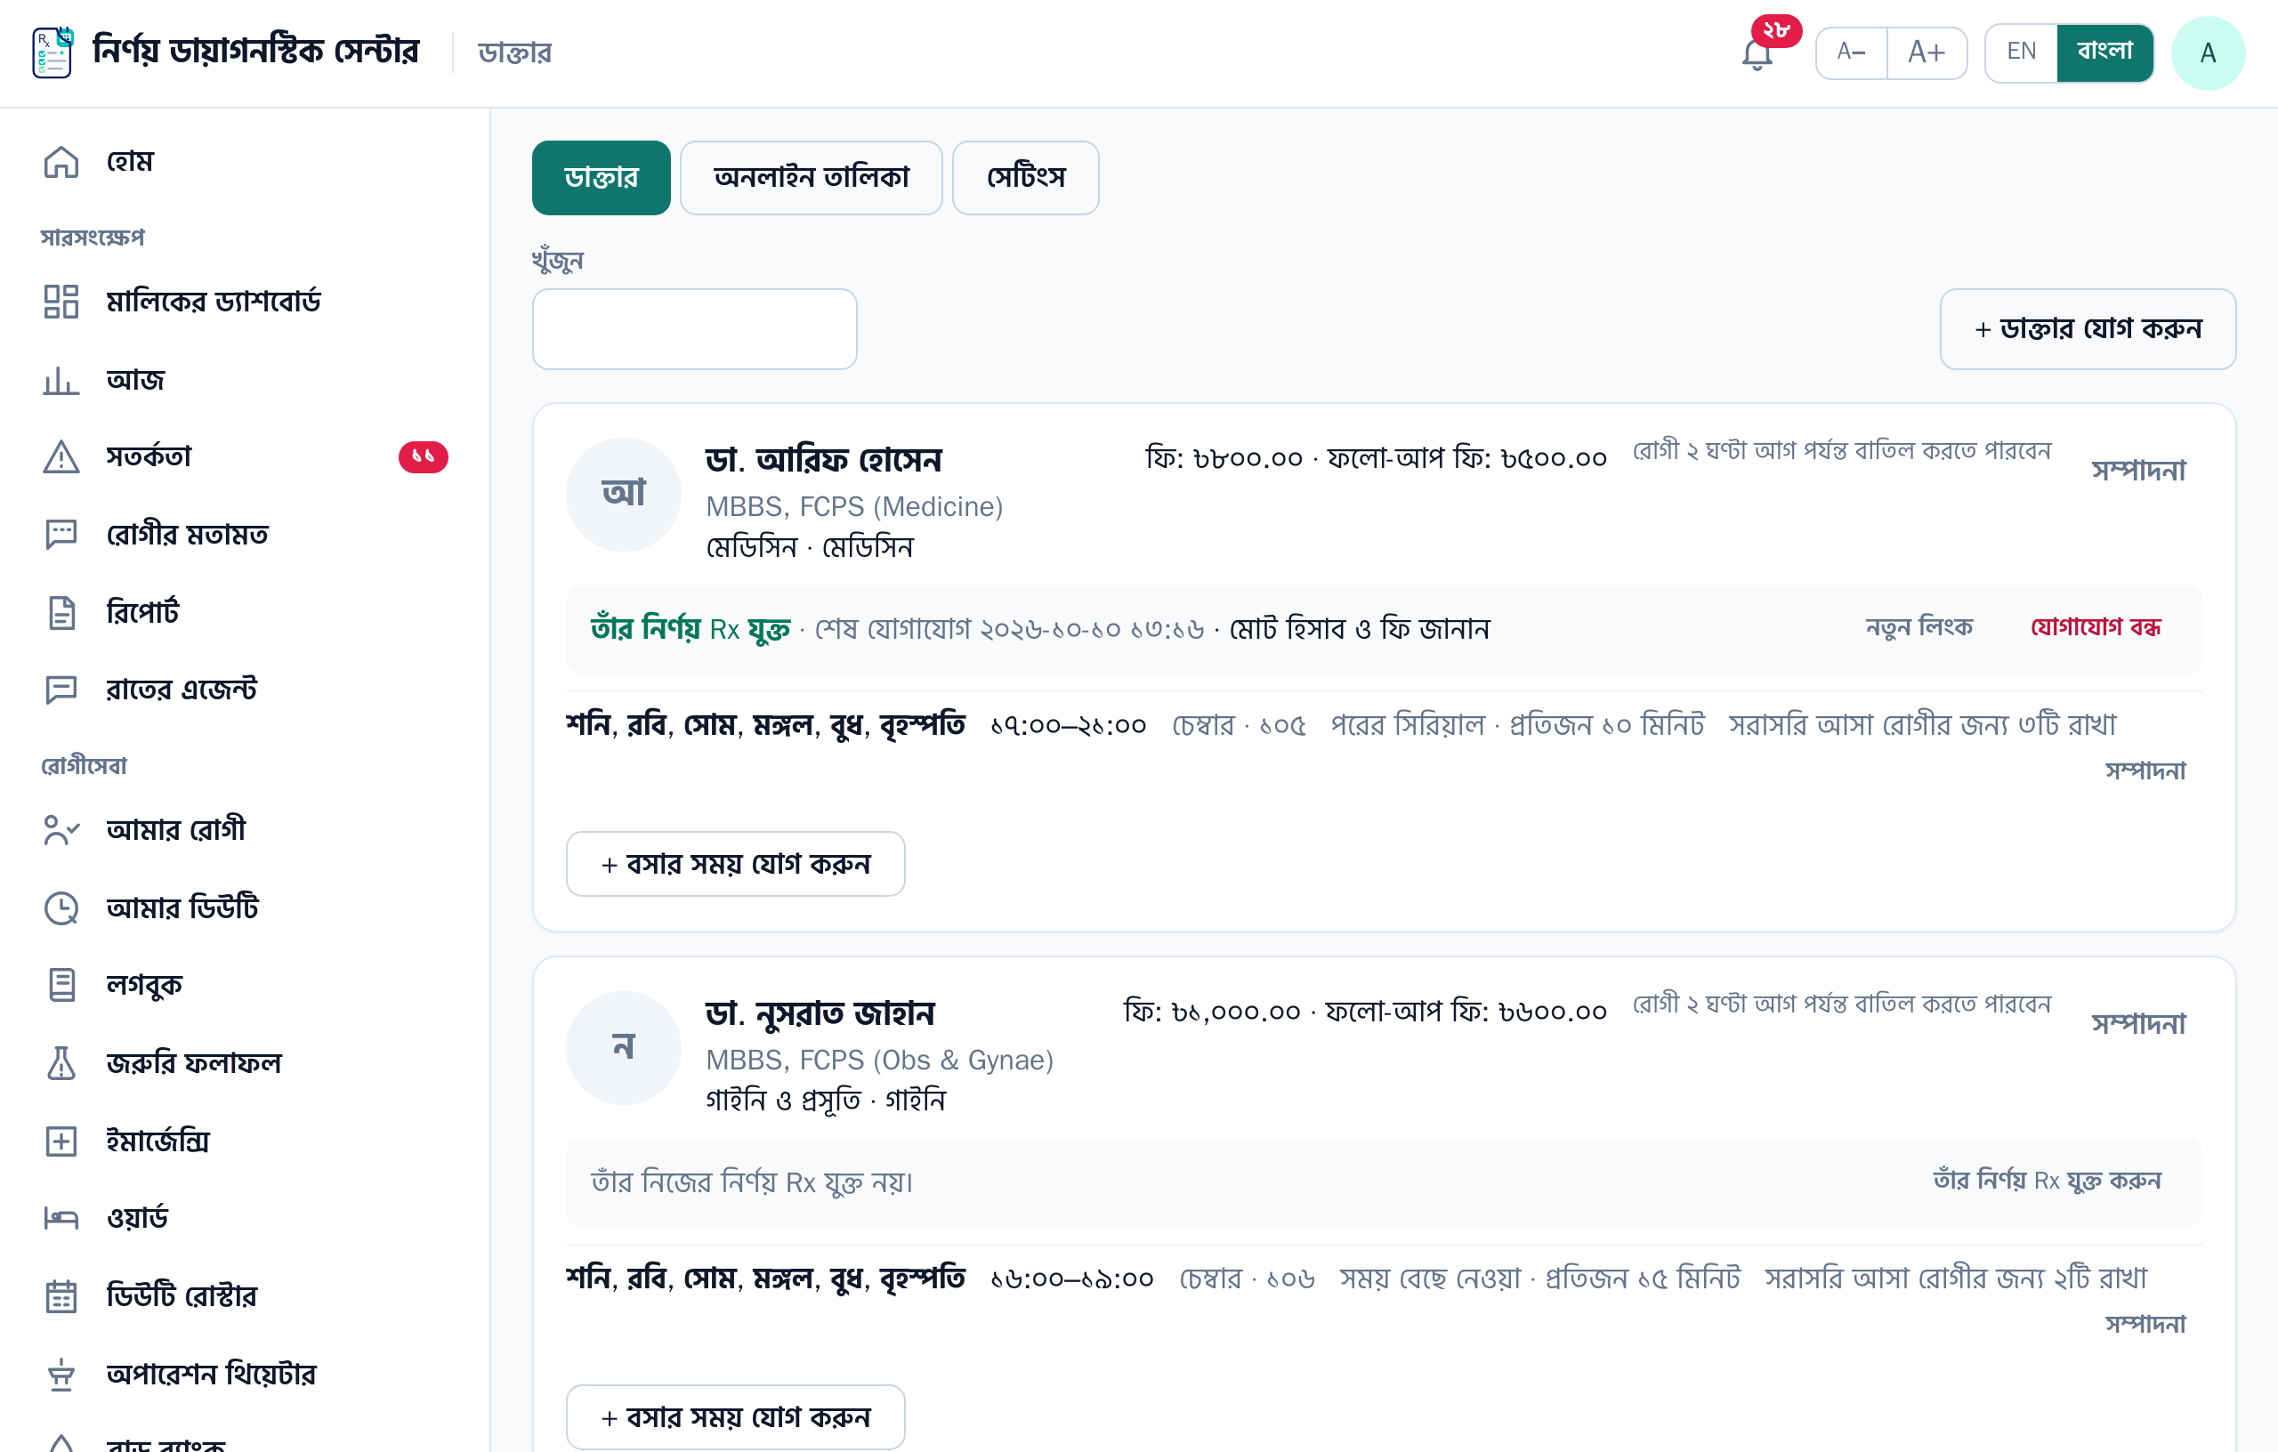
Task: Open ইমার্জেন্সি plus-box icon
Action: point(61,1141)
